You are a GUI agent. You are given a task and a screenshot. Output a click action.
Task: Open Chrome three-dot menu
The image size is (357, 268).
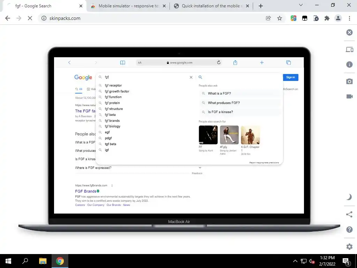(x=349, y=18)
